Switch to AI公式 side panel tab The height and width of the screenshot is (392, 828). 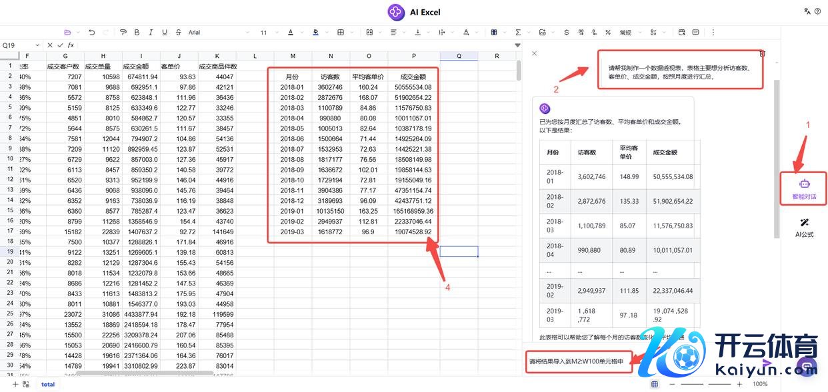[x=804, y=228]
